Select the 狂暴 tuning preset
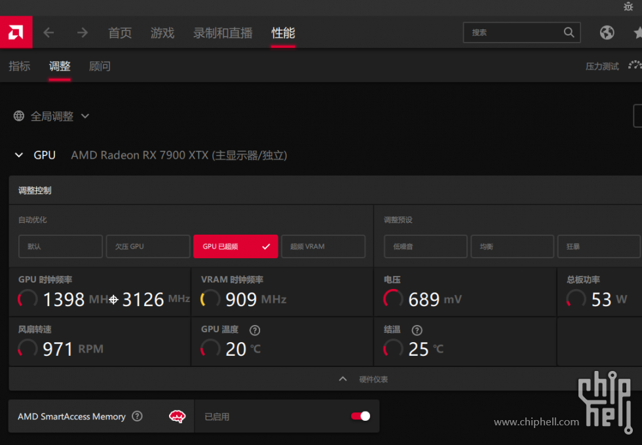The image size is (642, 445). (x=599, y=246)
